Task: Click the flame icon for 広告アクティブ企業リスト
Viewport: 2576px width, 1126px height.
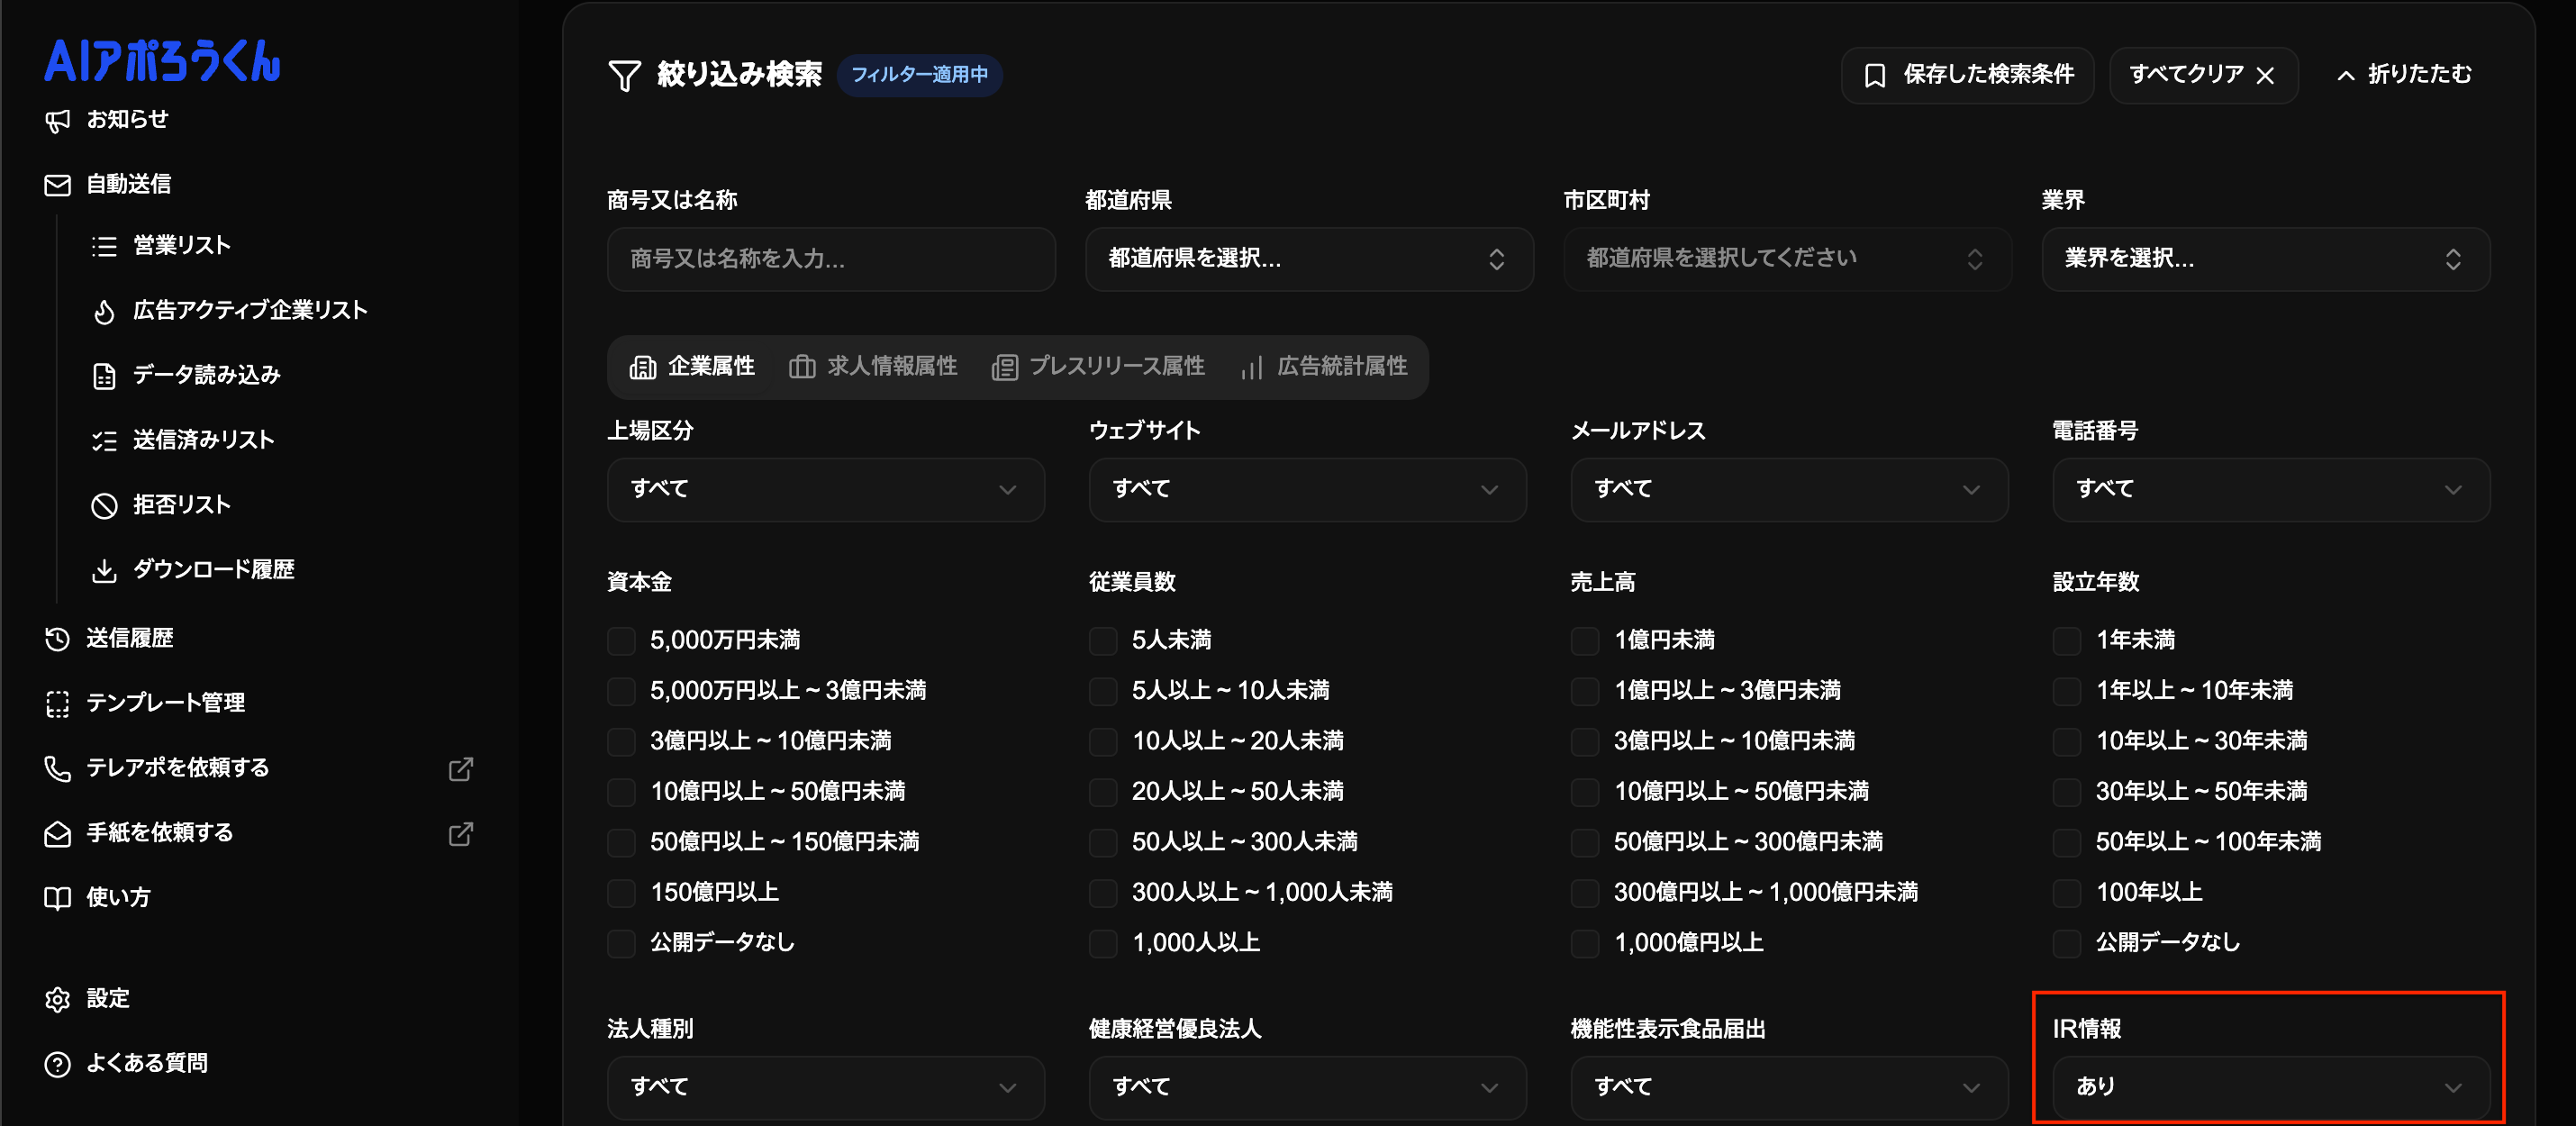Action: [x=104, y=312]
